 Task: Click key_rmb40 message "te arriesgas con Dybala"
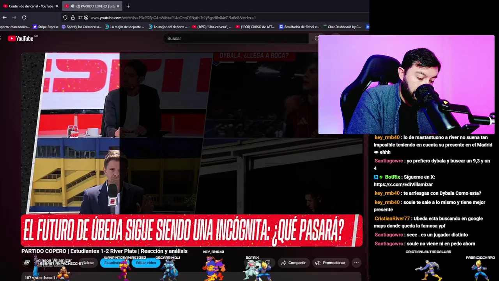(428, 193)
